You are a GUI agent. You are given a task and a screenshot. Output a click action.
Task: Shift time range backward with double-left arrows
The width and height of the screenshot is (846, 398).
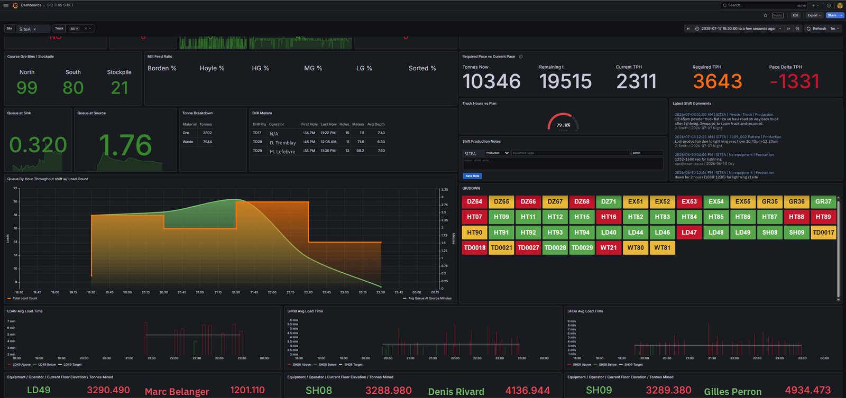(688, 29)
